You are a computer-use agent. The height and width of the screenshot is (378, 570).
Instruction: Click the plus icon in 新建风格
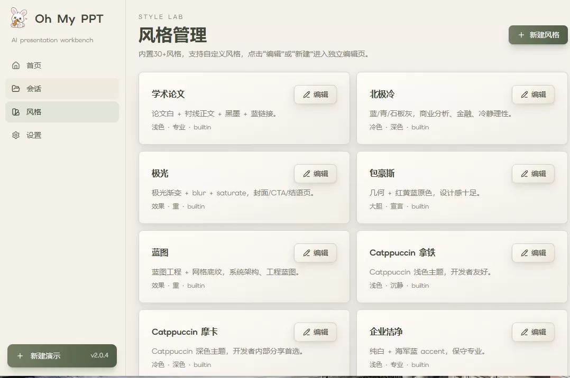[x=521, y=35]
